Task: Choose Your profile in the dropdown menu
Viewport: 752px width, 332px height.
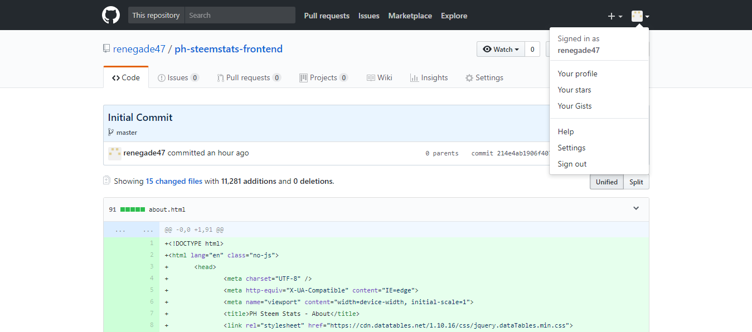Action: pyautogui.click(x=577, y=74)
